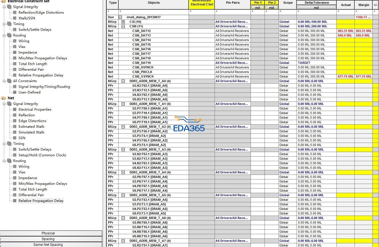
Task: Select Vias worksheet icon under Net Routing
Action: coord(15,172)
